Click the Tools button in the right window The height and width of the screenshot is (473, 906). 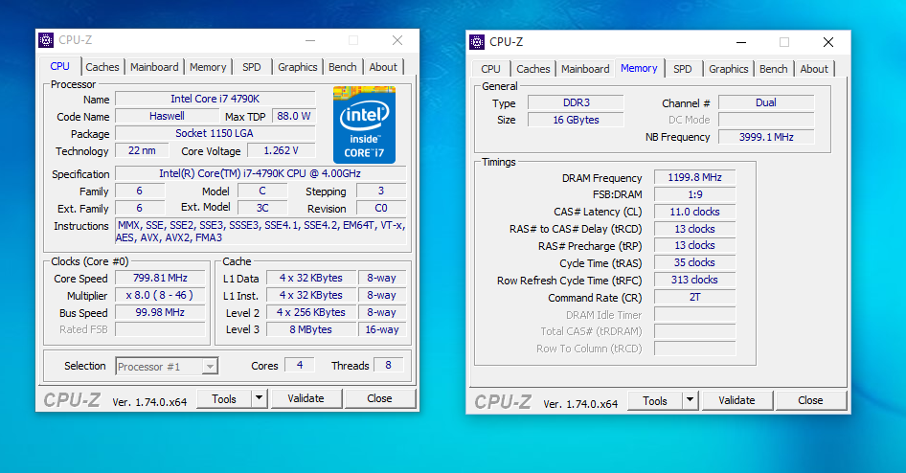click(655, 400)
